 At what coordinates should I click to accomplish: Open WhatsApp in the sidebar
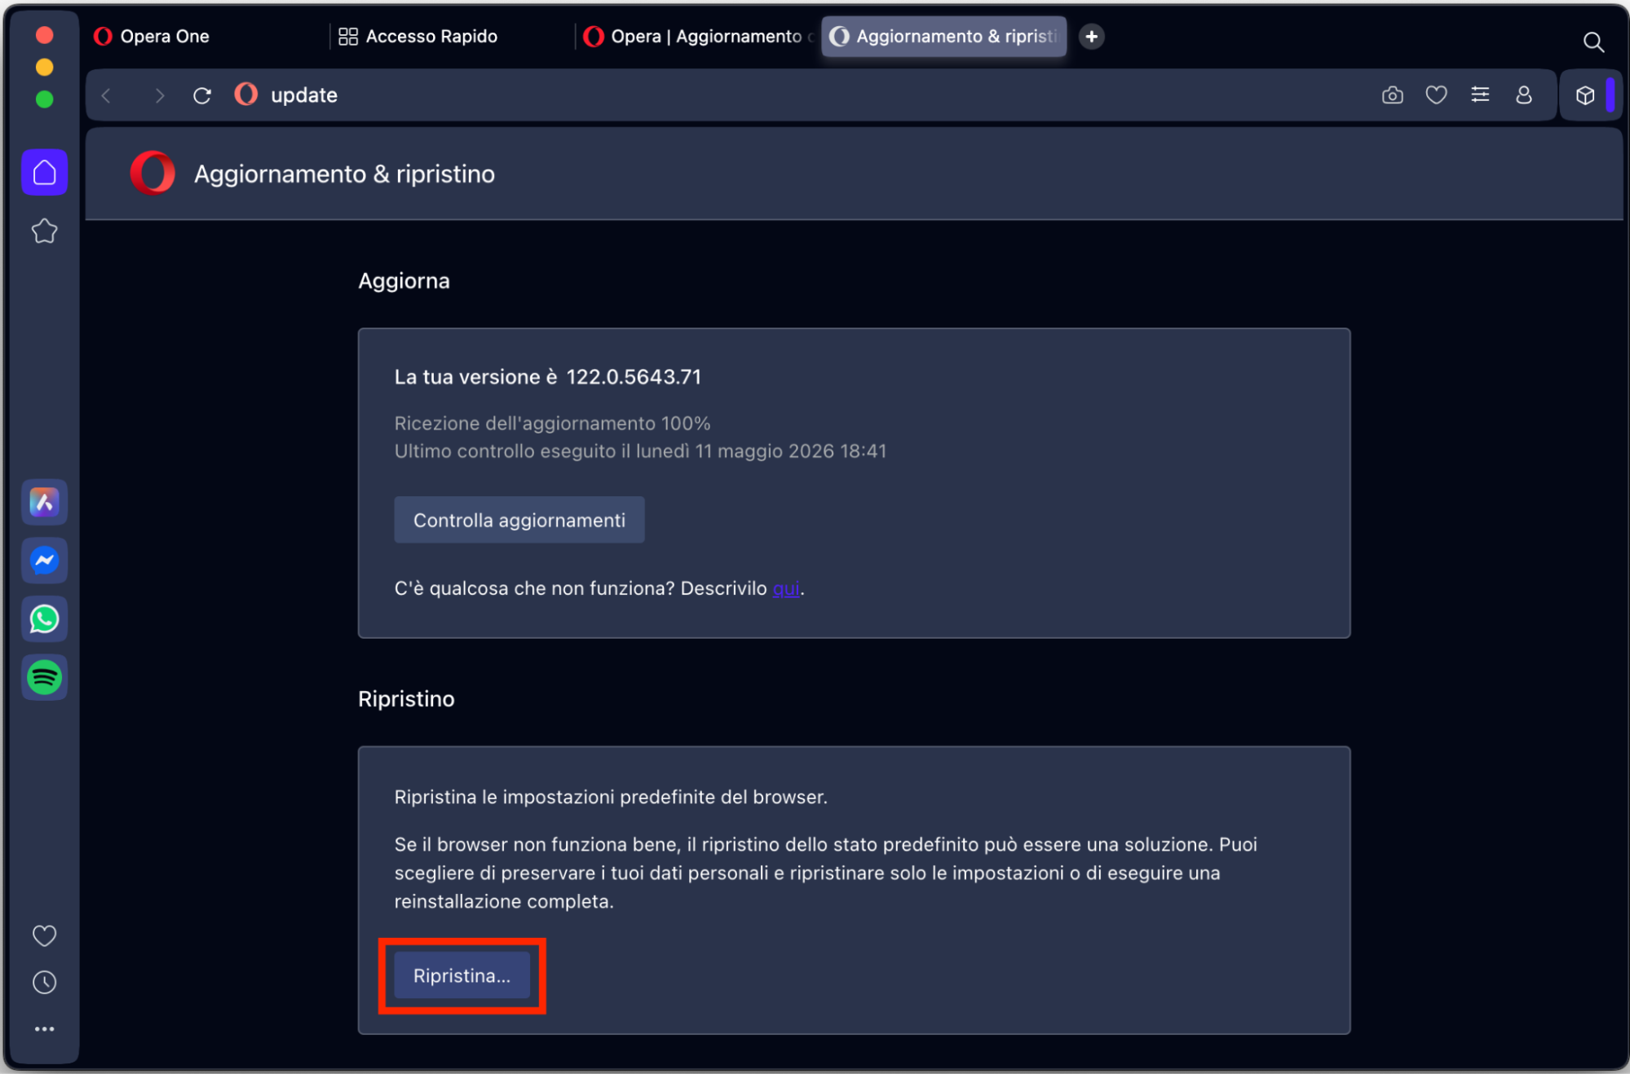click(45, 619)
